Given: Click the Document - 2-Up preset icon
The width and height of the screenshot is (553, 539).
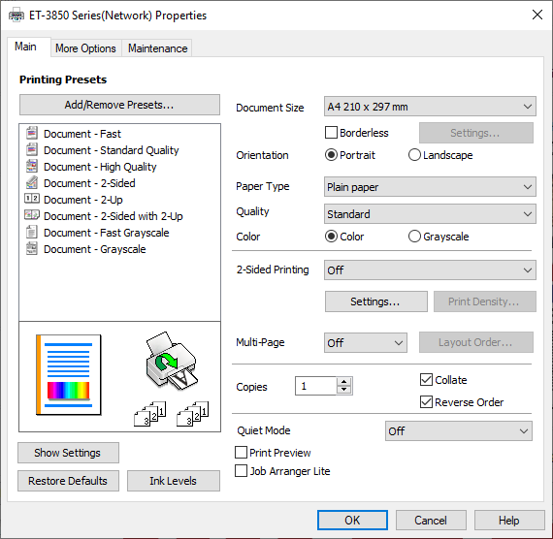Looking at the screenshot, I should [x=32, y=199].
